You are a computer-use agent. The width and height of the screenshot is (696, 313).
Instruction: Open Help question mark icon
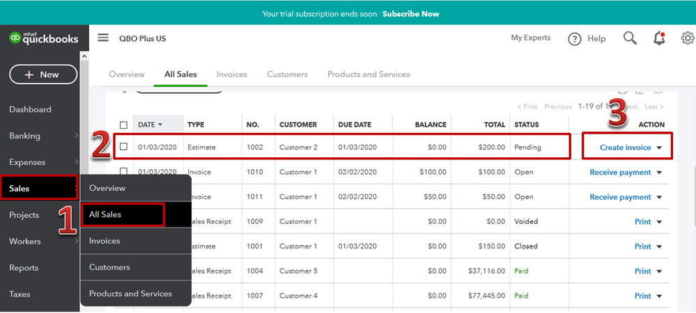574,39
